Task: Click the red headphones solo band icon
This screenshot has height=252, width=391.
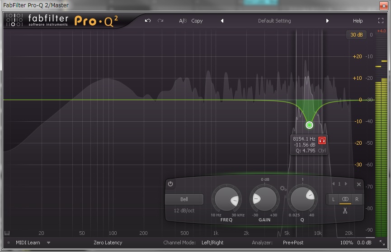Action: pos(322,141)
